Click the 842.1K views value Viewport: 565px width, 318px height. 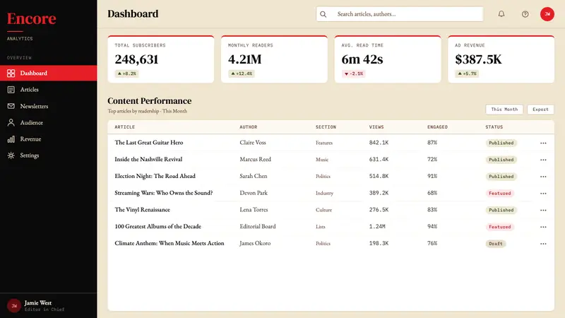(x=379, y=143)
